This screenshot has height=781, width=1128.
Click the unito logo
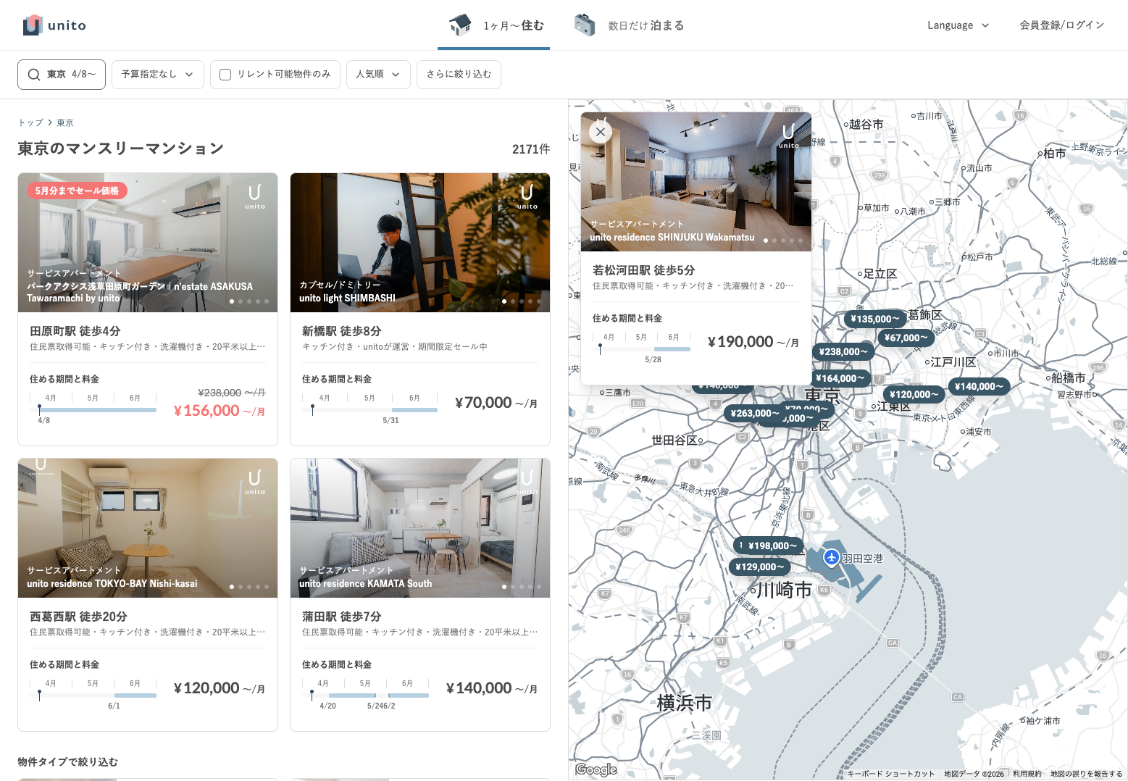[x=54, y=25]
